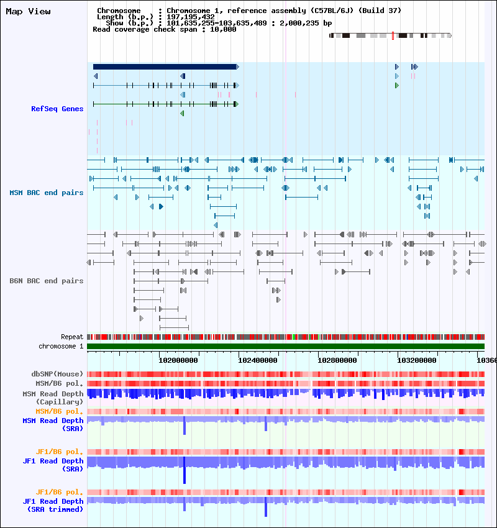Open the MSM BAC end pairs track label
The image size is (497, 528).
(x=47, y=193)
